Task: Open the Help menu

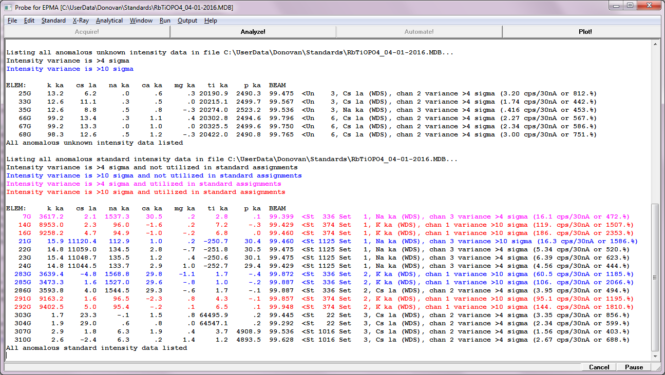Action: pos(211,21)
